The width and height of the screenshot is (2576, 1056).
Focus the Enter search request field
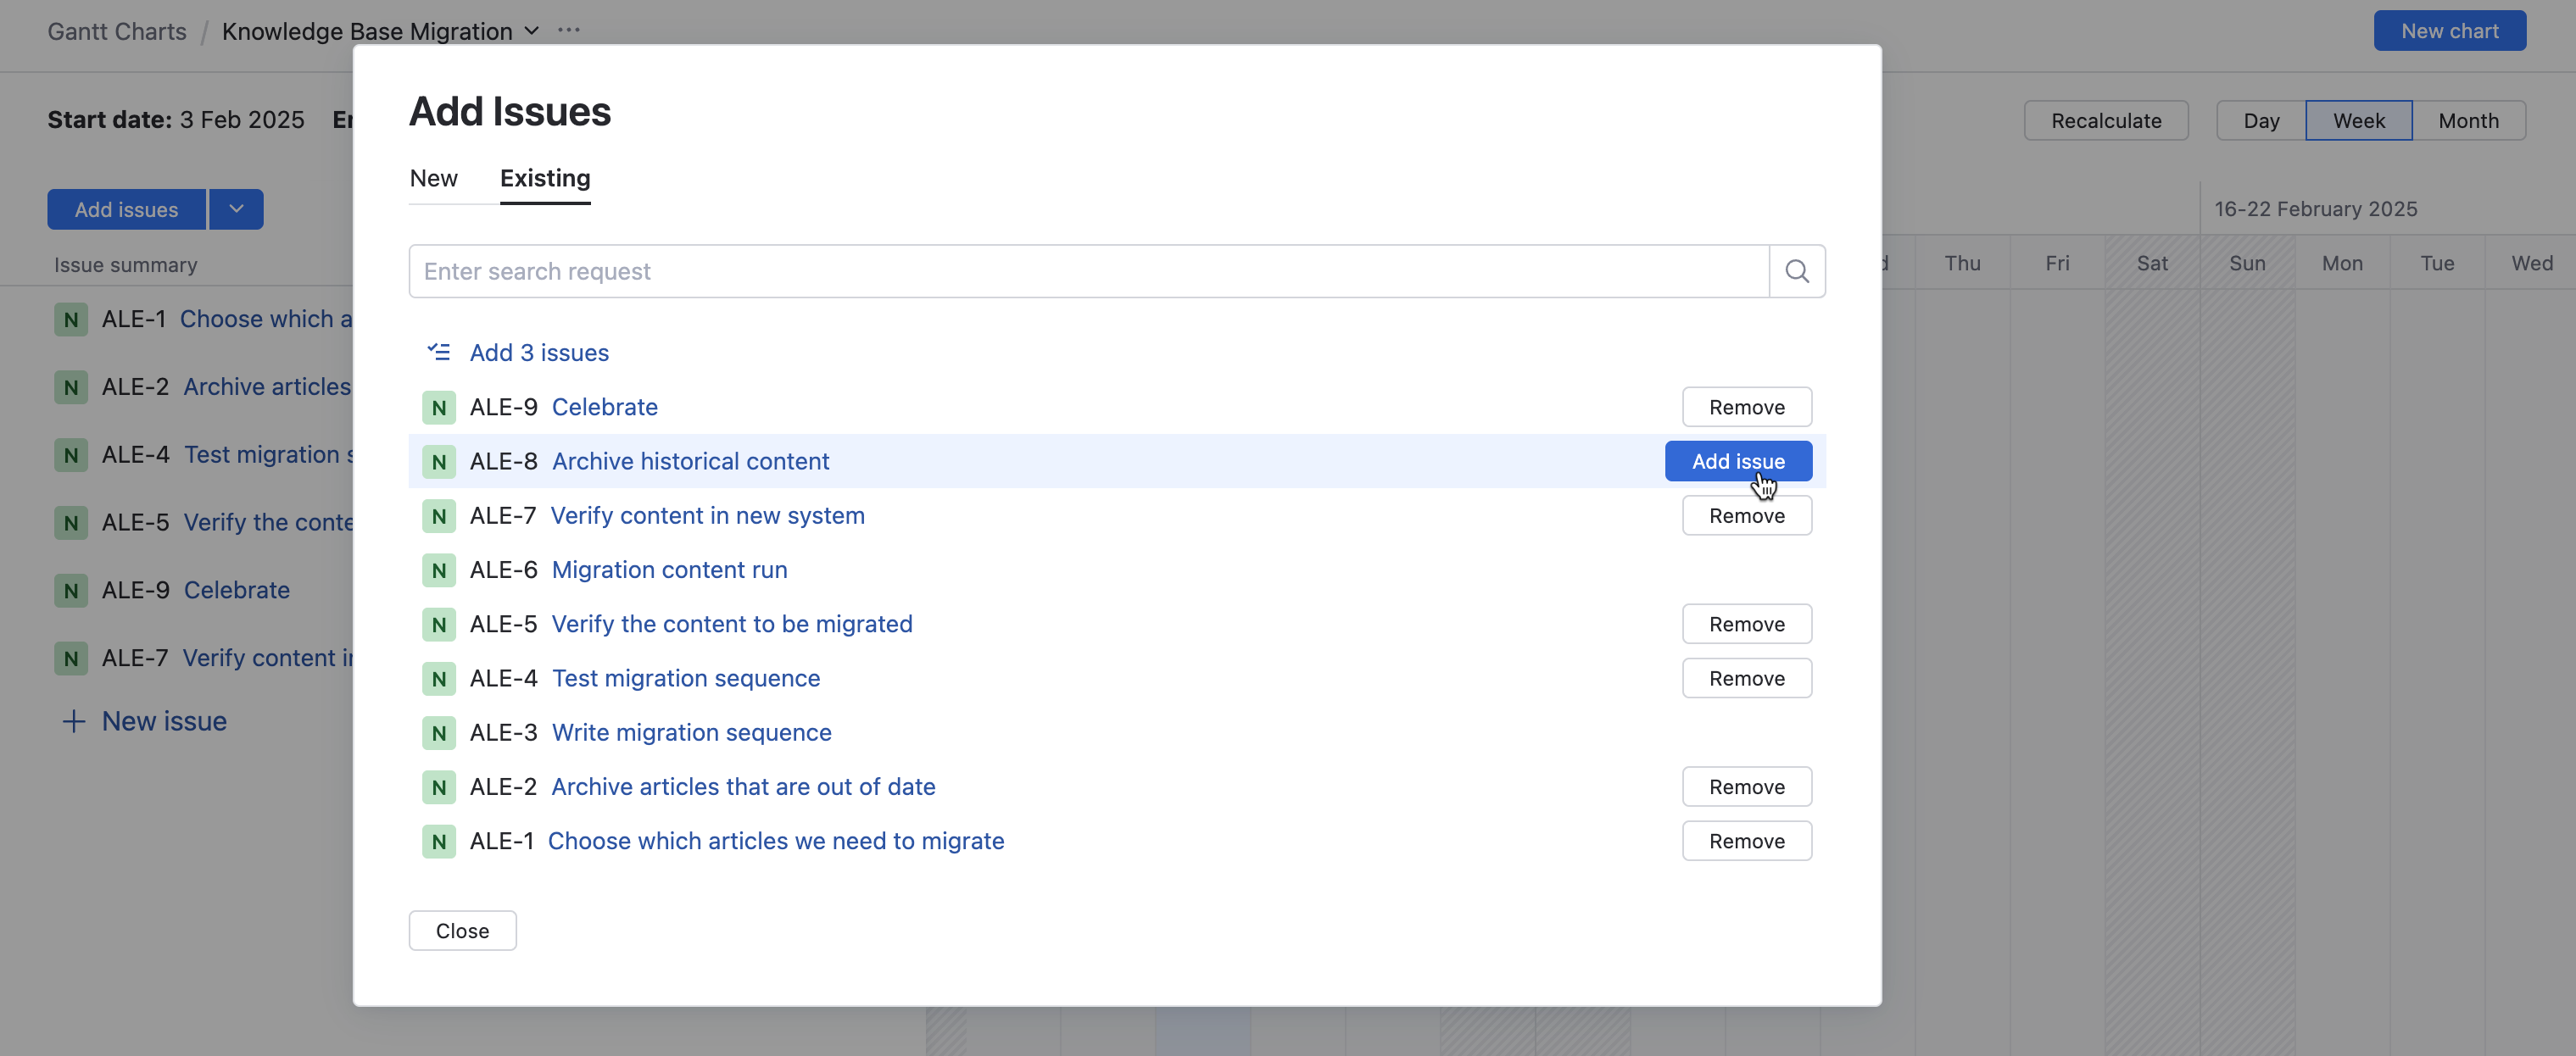click(1088, 270)
